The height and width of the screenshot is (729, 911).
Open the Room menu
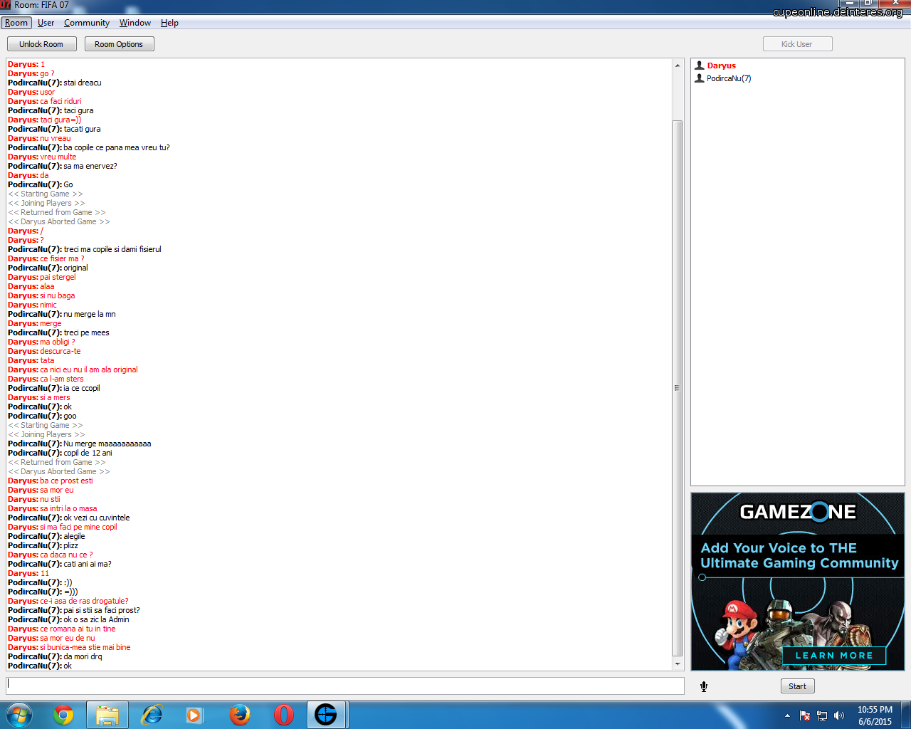(16, 23)
